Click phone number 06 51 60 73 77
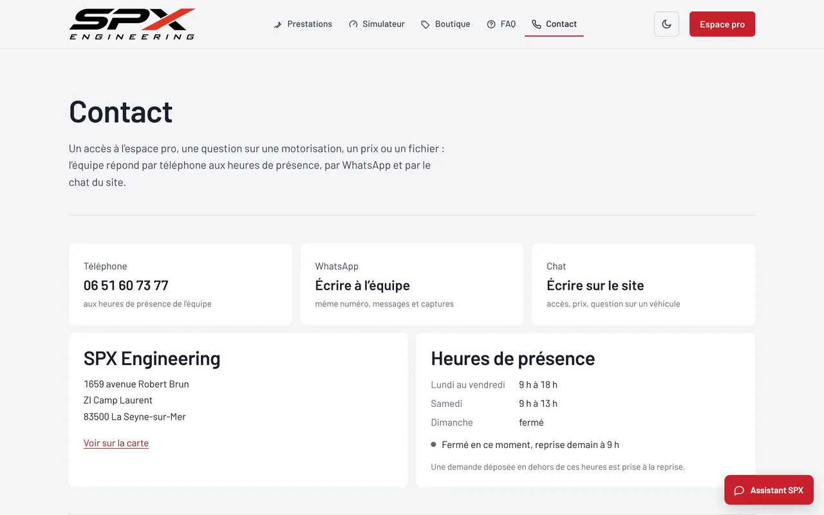This screenshot has width=824, height=515. coord(126,285)
